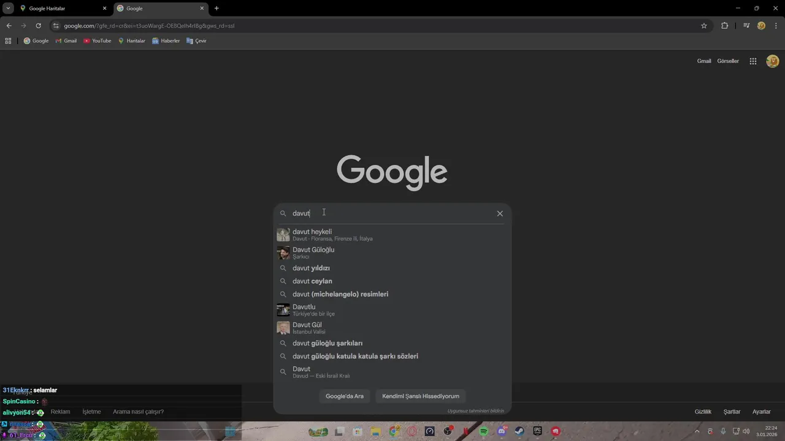Open the Gmail link on Google page
785x441 pixels.
pyautogui.click(x=704, y=61)
